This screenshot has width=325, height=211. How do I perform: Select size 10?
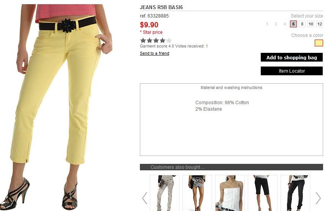(311, 24)
